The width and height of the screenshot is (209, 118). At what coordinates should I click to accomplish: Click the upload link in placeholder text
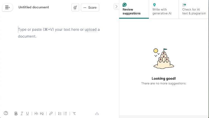91,29
